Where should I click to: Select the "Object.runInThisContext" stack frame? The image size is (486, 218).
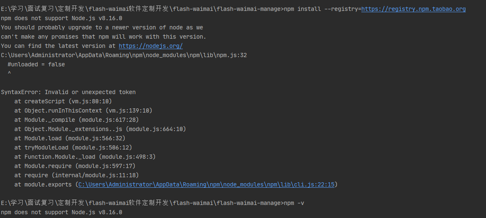[x=83, y=110]
